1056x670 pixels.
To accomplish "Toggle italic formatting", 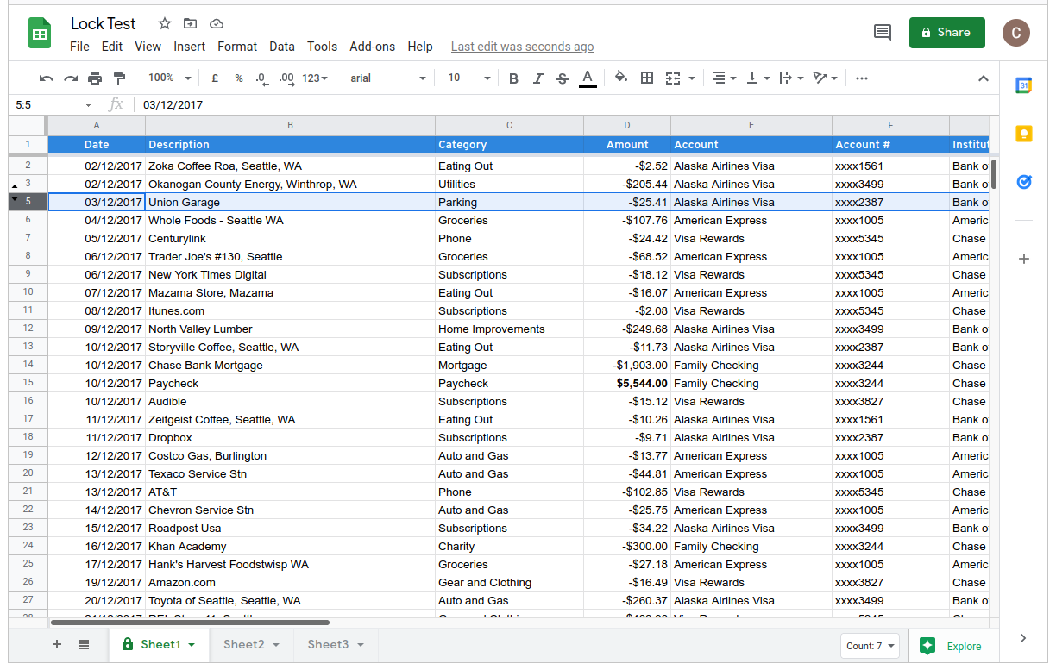I will coord(537,78).
